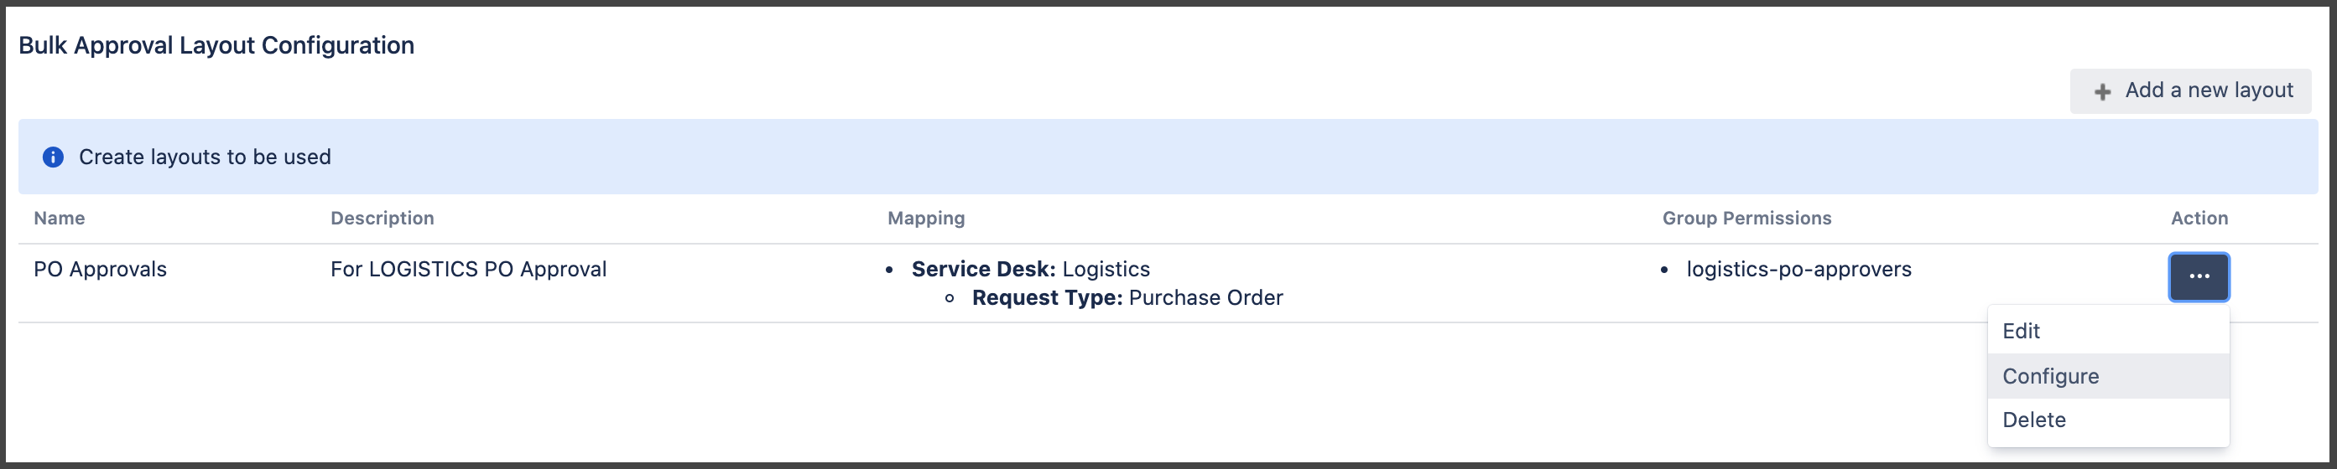Click the For LOGISTICS PO Approval description
Viewport: 2337px width, 469px height.
pos(468,269)
